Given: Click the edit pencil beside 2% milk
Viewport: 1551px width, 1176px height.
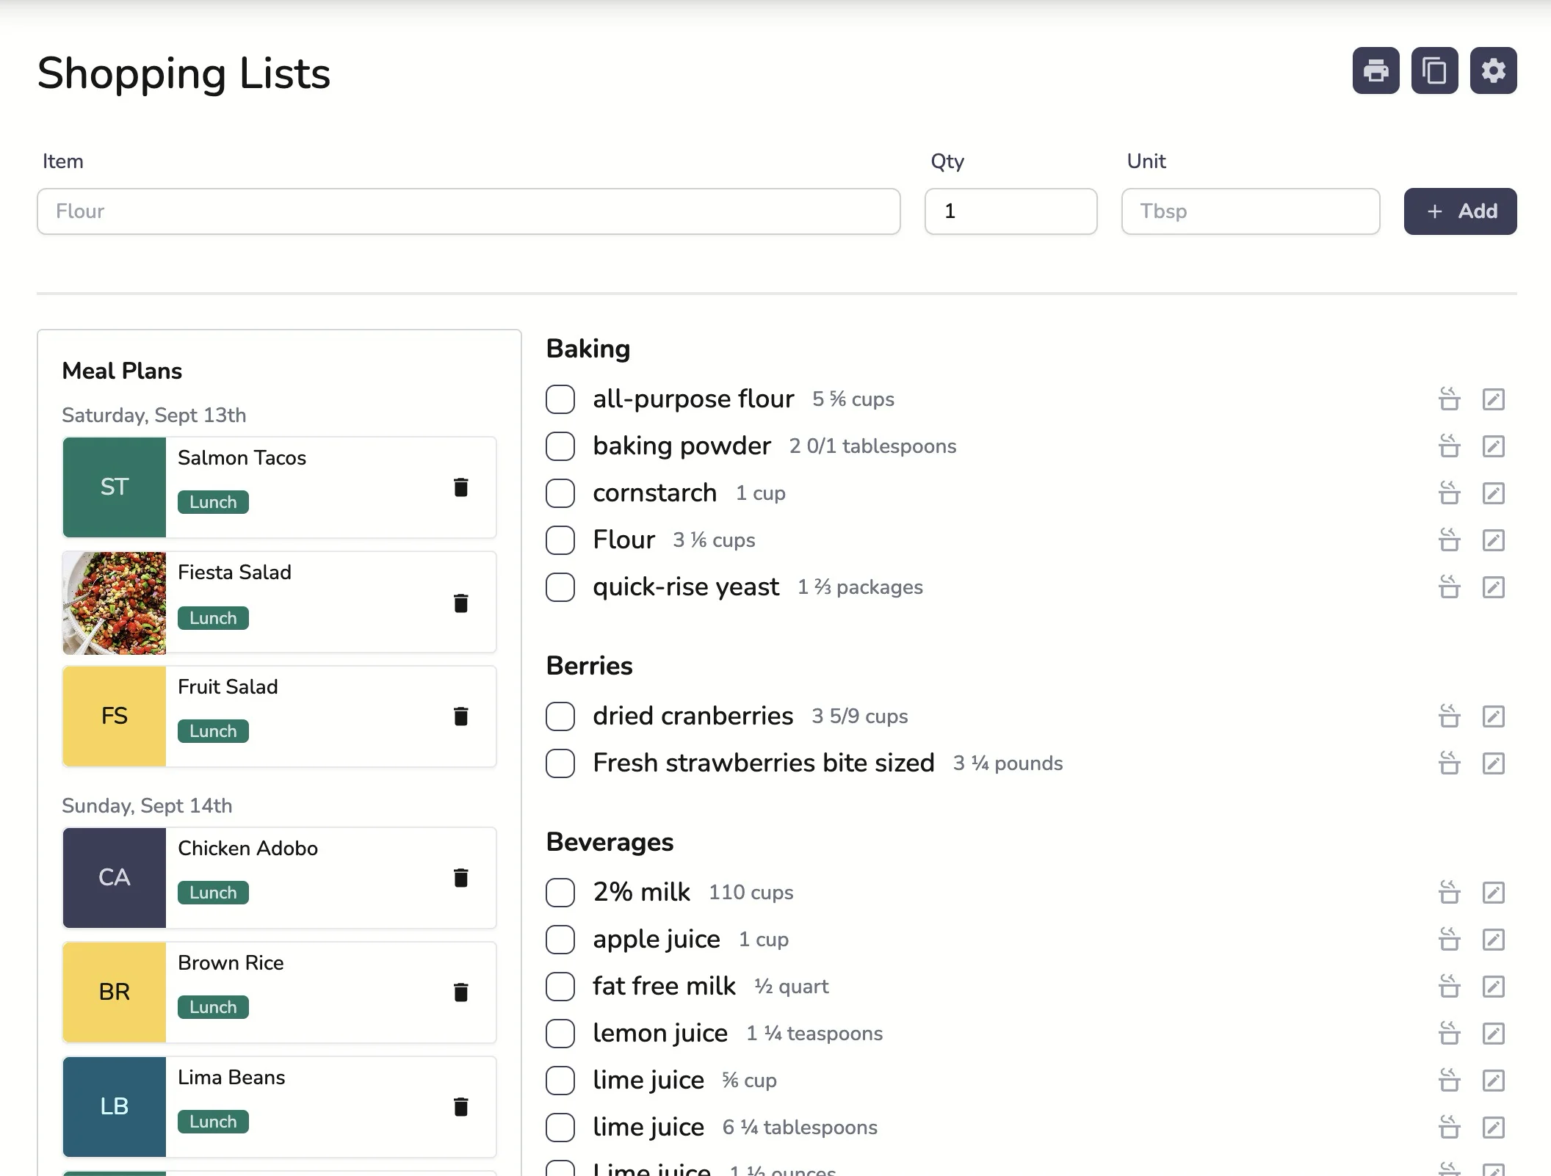Looking at the screenshot, I should (1494, 893).
